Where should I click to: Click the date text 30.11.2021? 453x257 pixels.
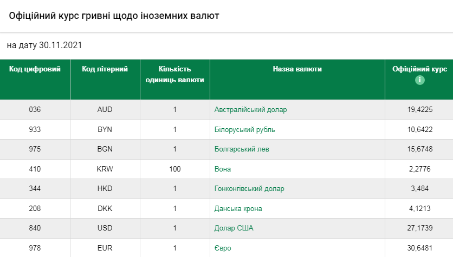point(60,45)
